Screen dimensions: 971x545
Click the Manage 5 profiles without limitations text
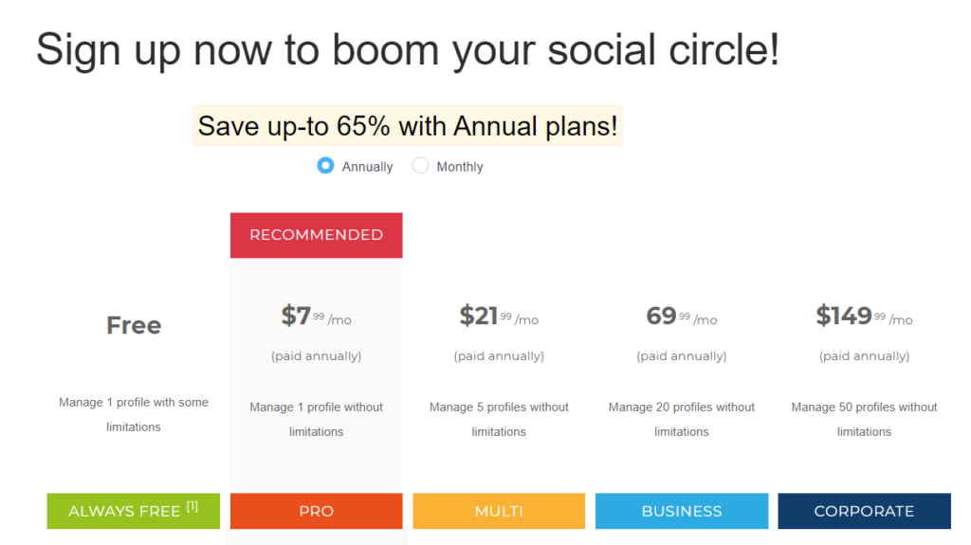click(499, 419)
